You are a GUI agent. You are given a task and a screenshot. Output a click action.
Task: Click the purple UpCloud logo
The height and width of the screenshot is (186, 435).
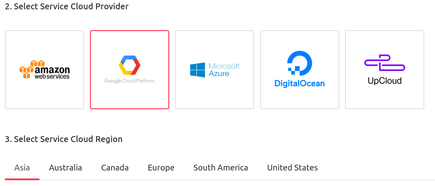click(385, 63)
